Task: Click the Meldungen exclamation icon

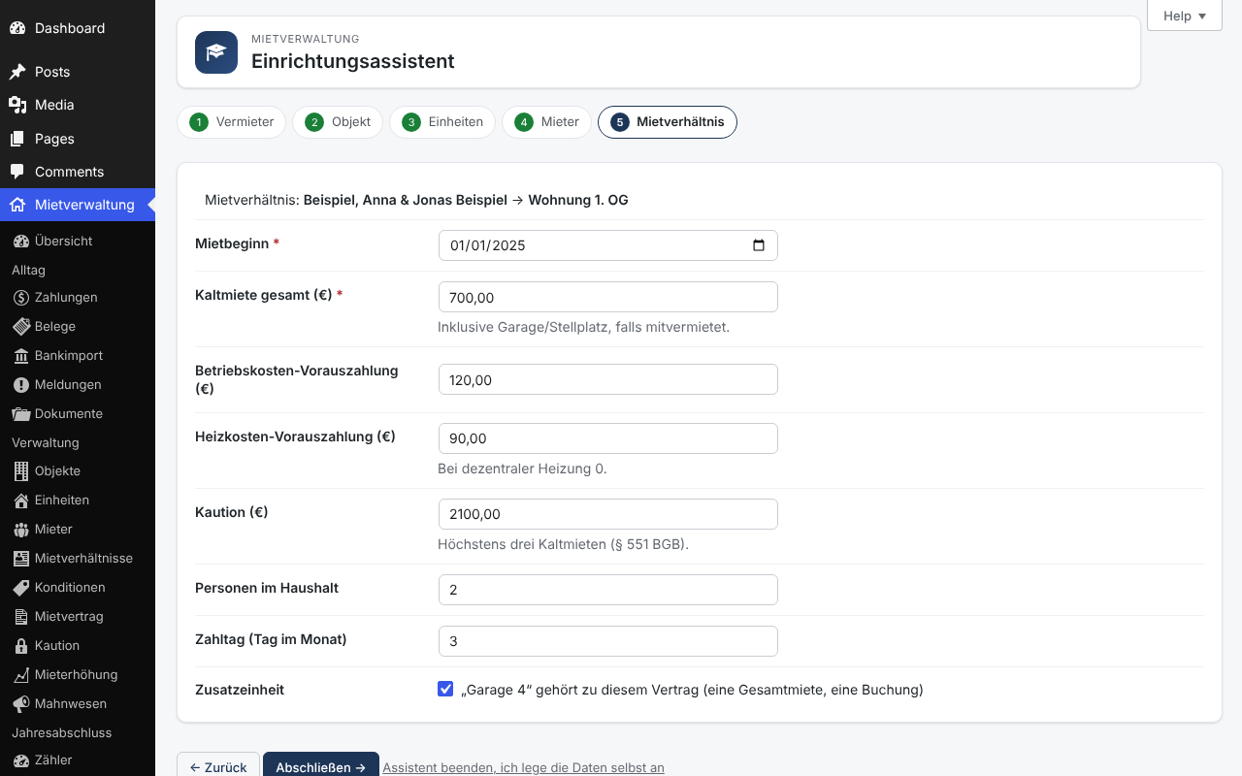Action: (21, 385)
